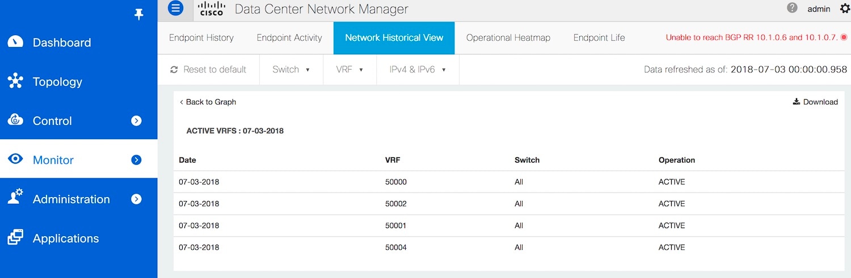851x278 pixels.
Task: Open the Switch filter dropdown
Action: (x=291, y=70)
